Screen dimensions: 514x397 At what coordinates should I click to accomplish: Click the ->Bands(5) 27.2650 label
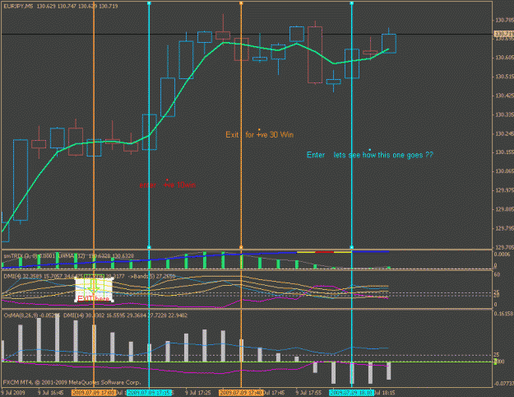pos(151,276)
